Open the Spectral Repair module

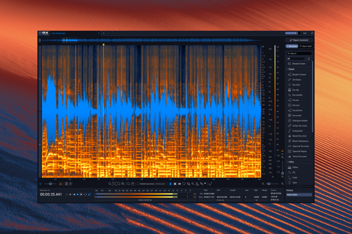[299, 151]
